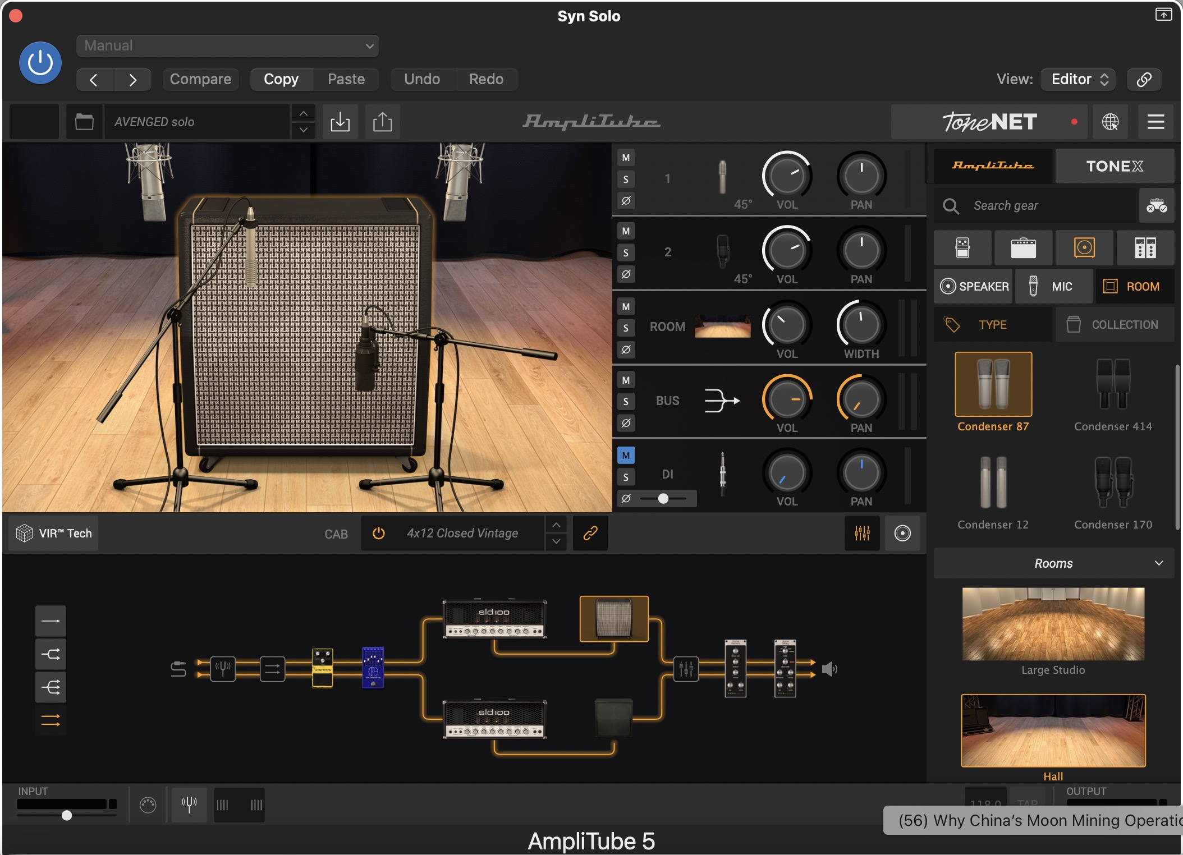Image resolution: width=1183 pixels, height=855 pixels.
Task: Open the preset browser folder icon
Action: 84,122
